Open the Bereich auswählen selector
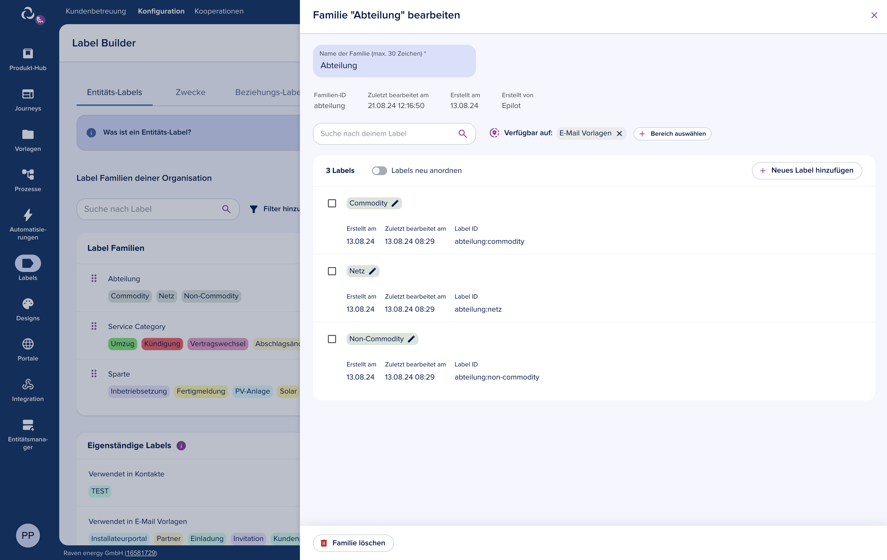Viewport: 887px width, 560px height. pos(672,134)
